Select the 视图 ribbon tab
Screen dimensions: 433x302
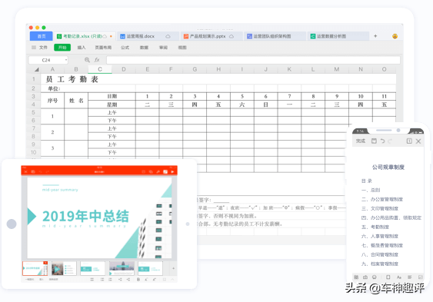pyautogui.click(x=182, y=48)
